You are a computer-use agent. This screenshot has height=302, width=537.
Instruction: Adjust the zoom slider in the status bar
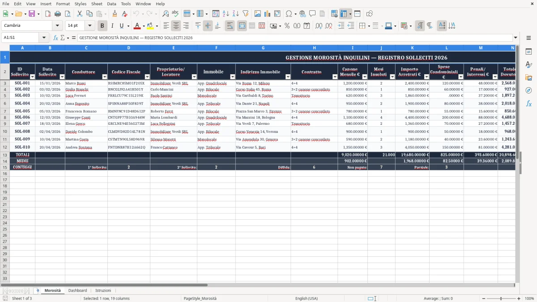(x=501, y=298)
